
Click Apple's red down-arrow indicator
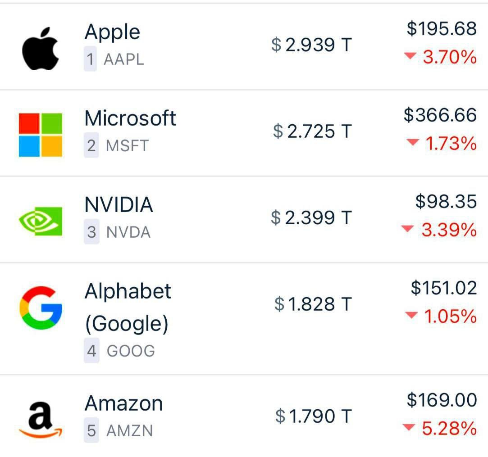[x=410, y=56]
